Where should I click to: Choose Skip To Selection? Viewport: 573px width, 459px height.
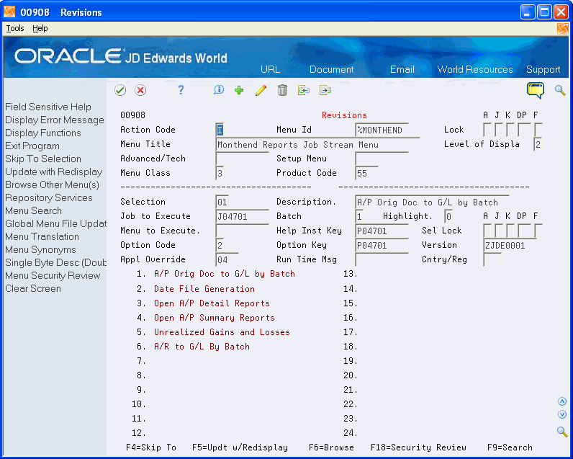[x=43, y=159]
